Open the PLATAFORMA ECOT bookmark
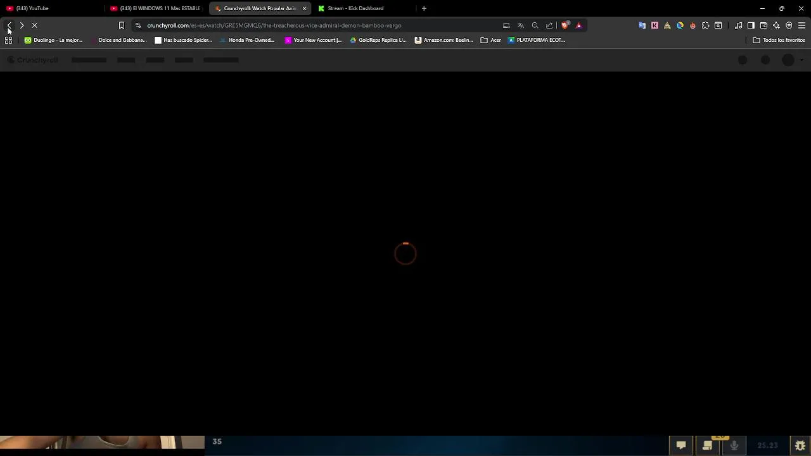 (x=536, y=40)
